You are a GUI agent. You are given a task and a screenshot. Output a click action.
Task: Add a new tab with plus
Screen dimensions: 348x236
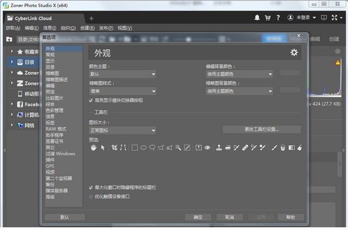coord(91,18)
